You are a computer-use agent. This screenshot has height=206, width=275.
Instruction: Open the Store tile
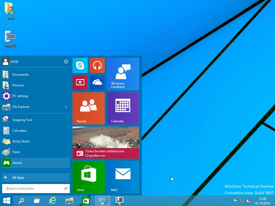[88, 177]
